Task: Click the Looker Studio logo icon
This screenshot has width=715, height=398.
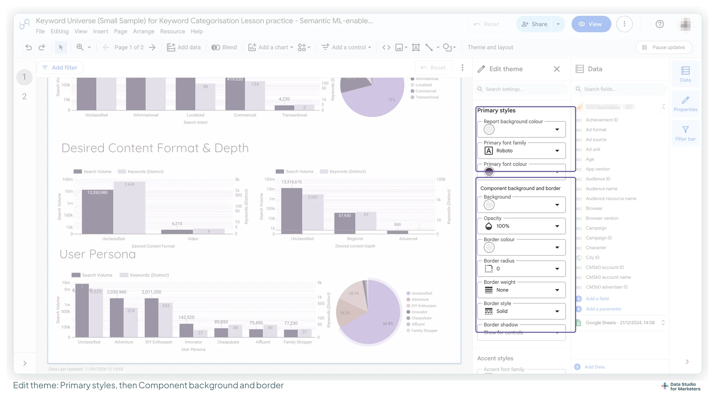Action: click(x=24, y=24)
